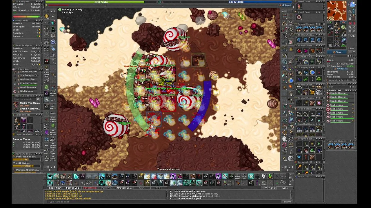Toggle PvP mode button

pos(352,36)
